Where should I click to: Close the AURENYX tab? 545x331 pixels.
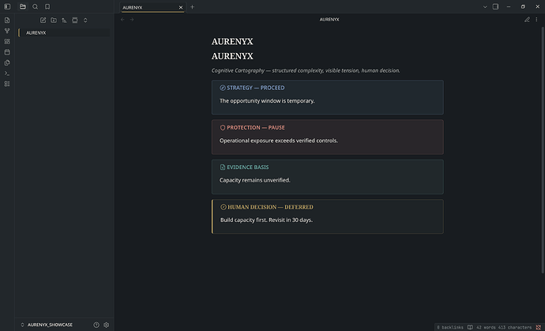coord(181,7)
